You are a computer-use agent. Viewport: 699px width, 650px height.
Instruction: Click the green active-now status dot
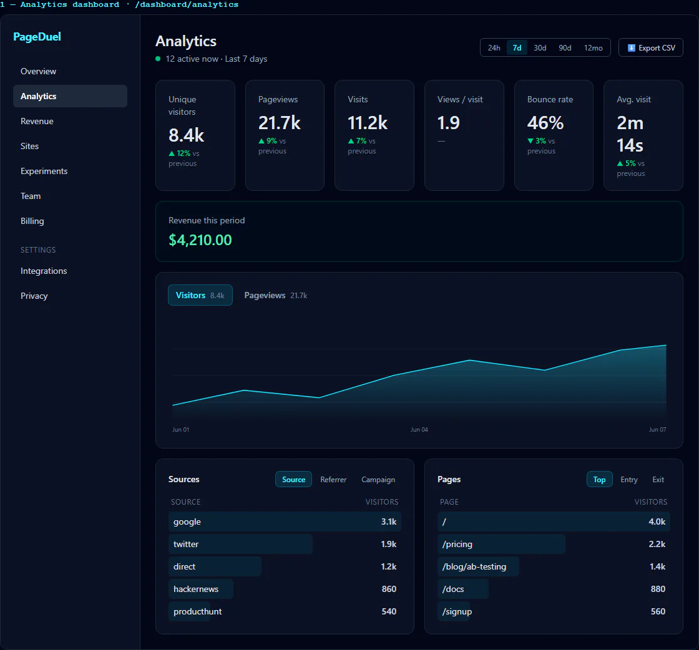coord(158,59)
